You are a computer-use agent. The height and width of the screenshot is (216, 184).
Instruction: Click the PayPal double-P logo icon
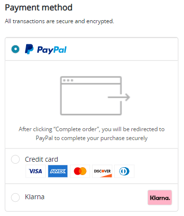(29, 49)
